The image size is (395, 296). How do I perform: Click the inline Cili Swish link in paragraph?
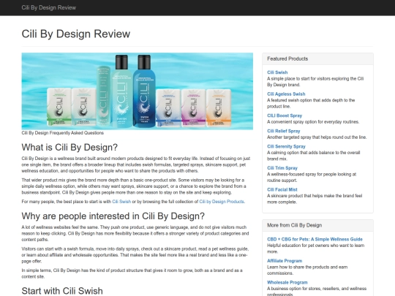[x=121, y=202]
